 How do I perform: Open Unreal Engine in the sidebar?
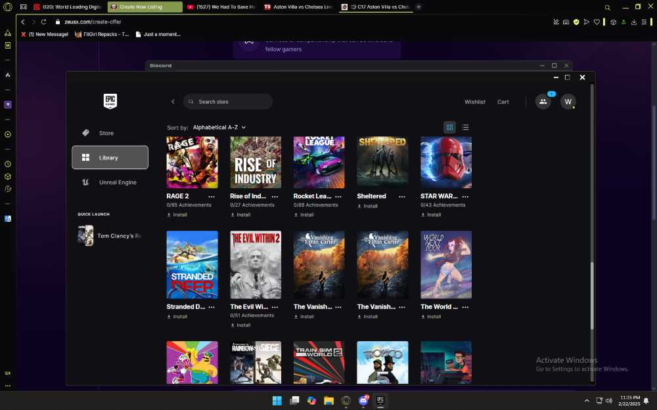pos(110,182)
